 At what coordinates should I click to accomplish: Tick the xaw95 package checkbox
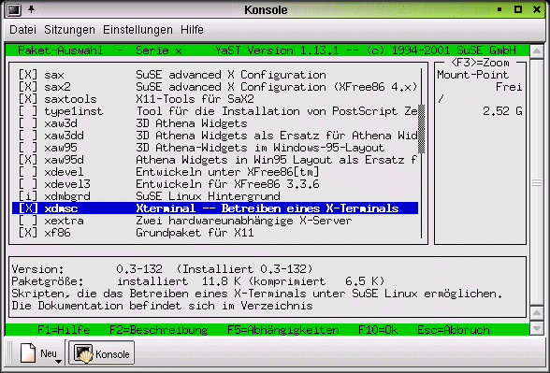pyautogui.click(x=28, y=148)
